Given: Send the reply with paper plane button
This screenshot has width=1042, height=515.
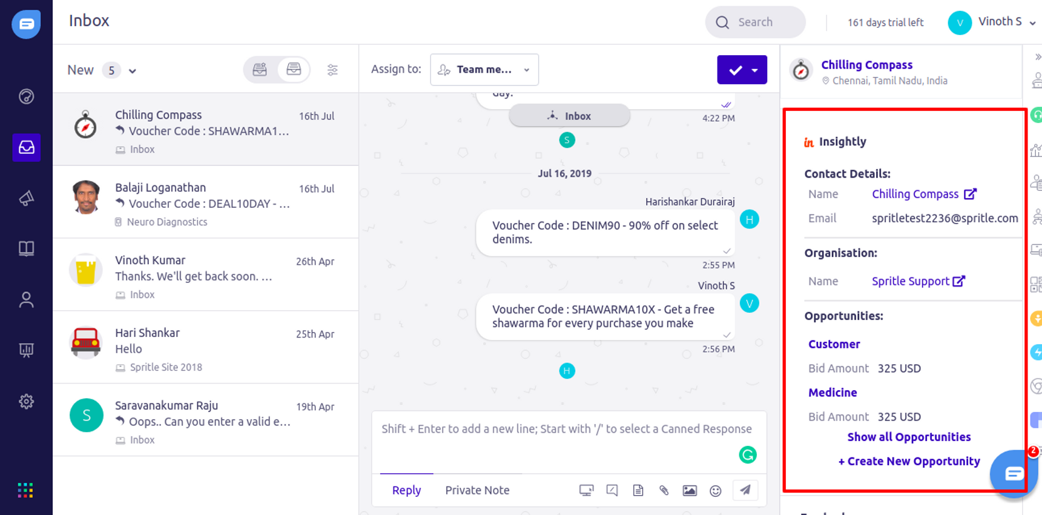Looking at the screenshot, I should point(745,490).
